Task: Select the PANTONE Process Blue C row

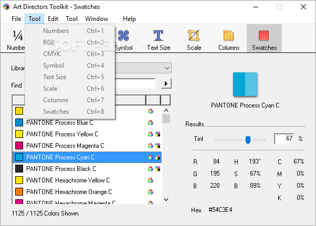Action: pyautogui.click(x=87, y=123)
